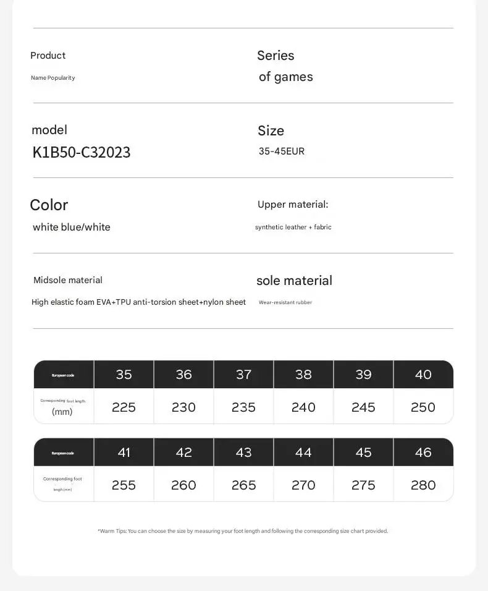
Task: Select the Series of games heading
Action: click(285, 66)
